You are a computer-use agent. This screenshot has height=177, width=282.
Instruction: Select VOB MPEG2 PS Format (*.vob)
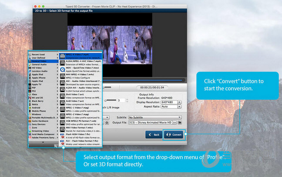81,123
